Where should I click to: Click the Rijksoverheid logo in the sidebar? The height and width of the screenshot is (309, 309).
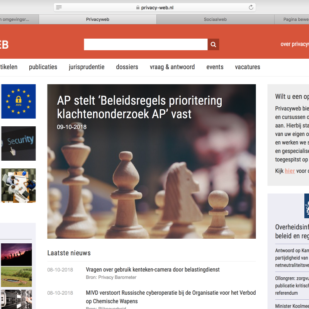307,206
